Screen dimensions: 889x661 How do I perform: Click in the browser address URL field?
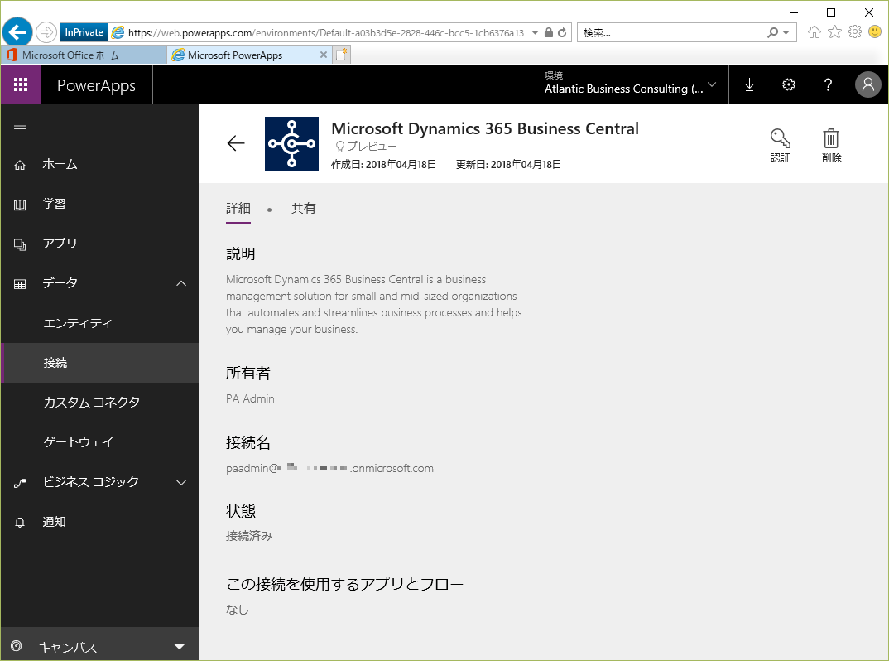click(327, 33)
